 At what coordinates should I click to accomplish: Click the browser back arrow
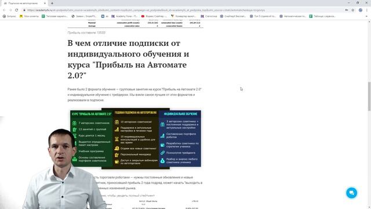click(4, 10)
